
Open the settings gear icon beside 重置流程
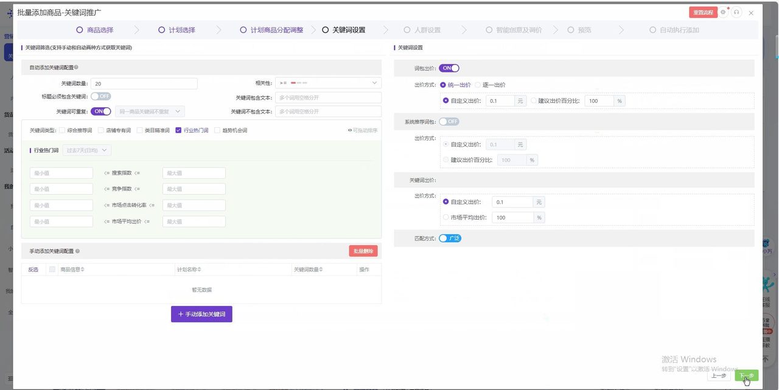[723, 12]
